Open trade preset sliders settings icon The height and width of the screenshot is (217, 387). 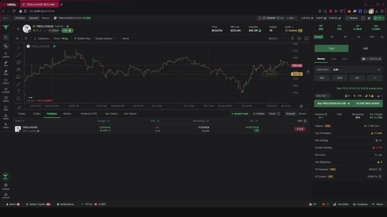[x=382, y=37]
